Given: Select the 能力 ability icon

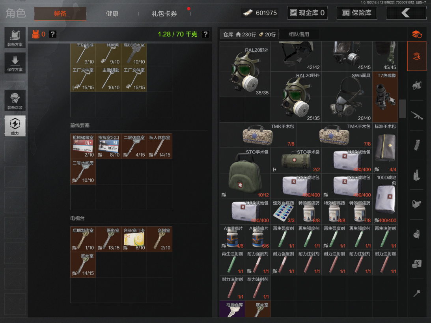Looking at the screenshot, I should pyautogui.click(x=15, y=126).
